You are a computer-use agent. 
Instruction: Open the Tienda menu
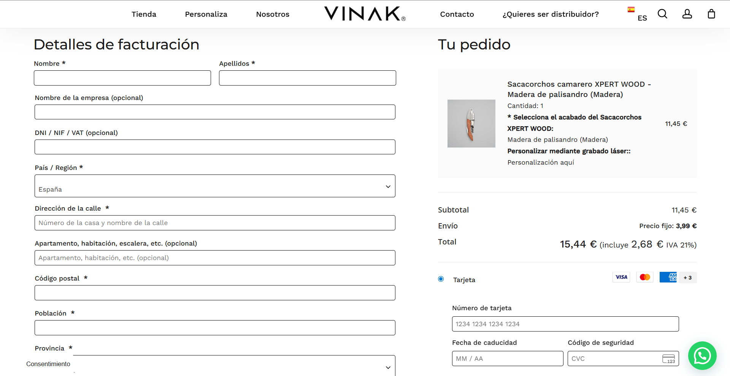tap(144, 14)
